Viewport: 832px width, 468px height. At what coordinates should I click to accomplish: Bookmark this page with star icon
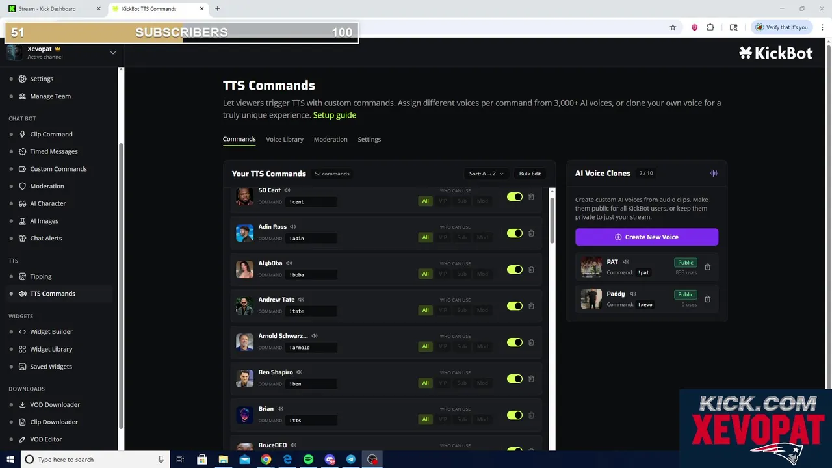pyautogui.click(x=673, y=27)
